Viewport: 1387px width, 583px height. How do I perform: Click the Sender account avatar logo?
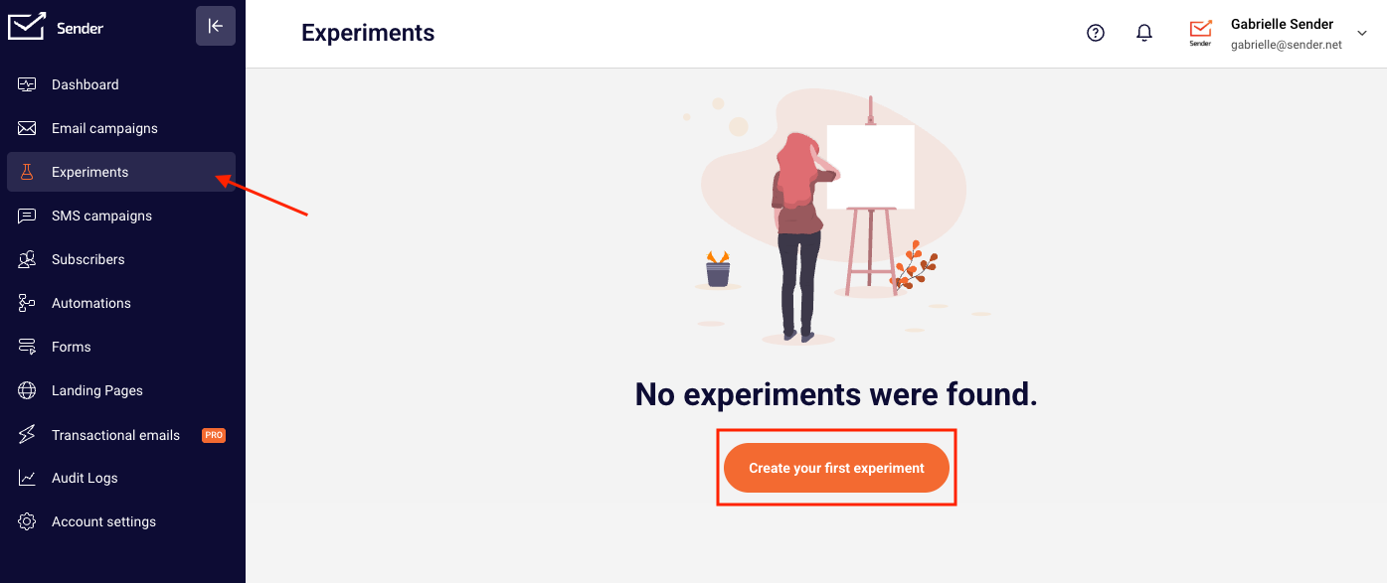(1200, 34)
